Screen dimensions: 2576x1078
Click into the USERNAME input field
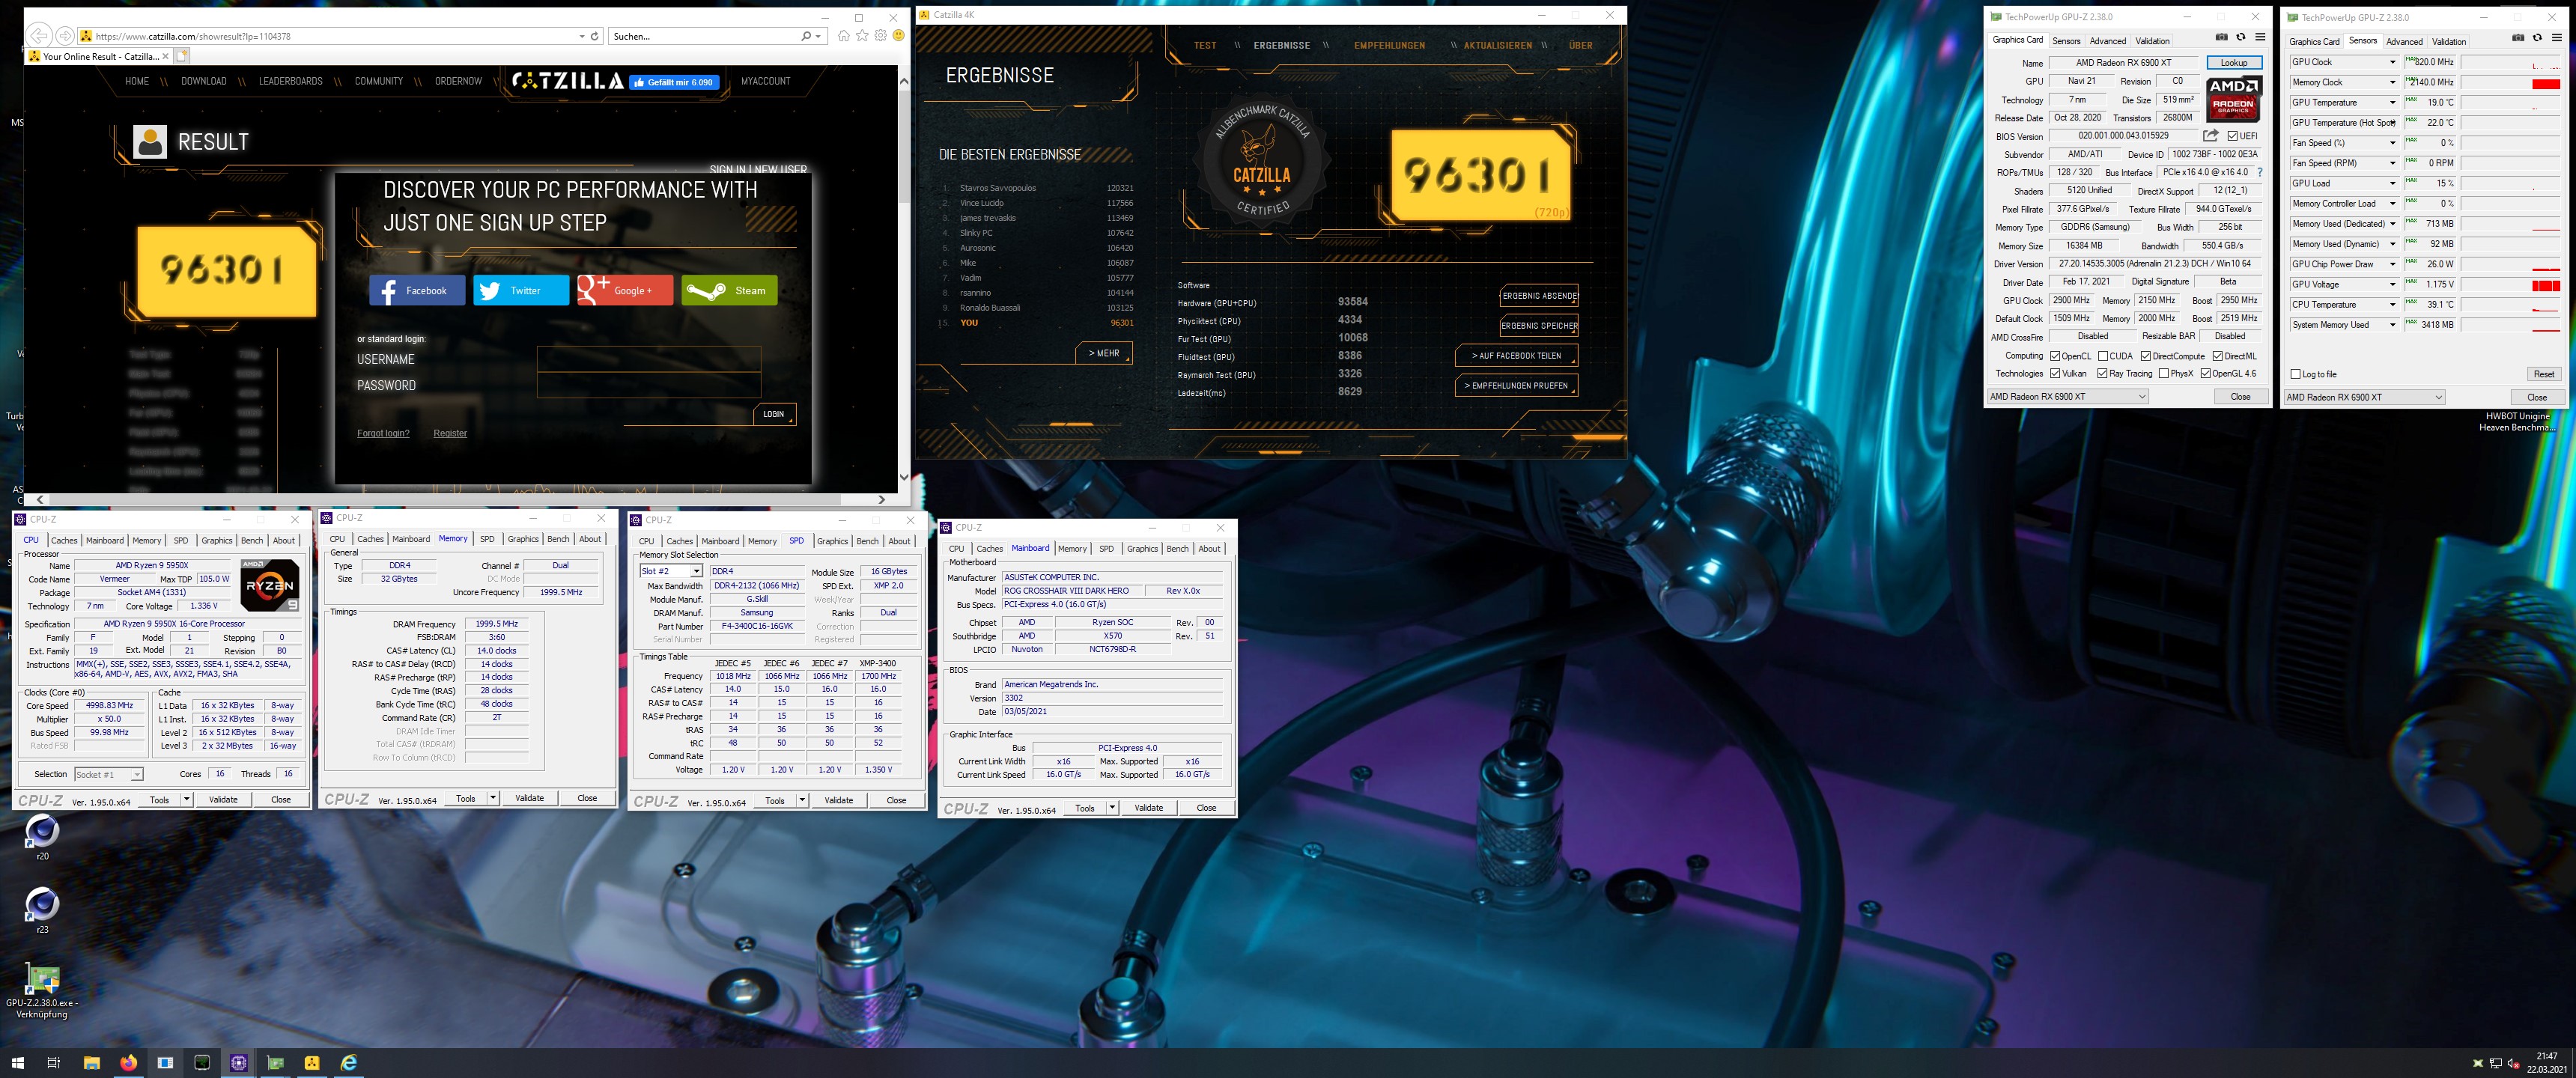pyautogui.click(x=649, y=359)
